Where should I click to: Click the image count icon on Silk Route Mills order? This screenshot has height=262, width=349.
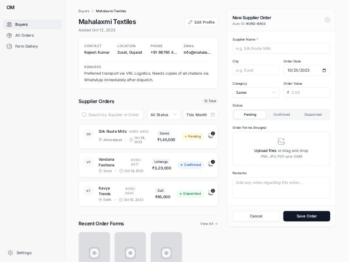[211, 135]
